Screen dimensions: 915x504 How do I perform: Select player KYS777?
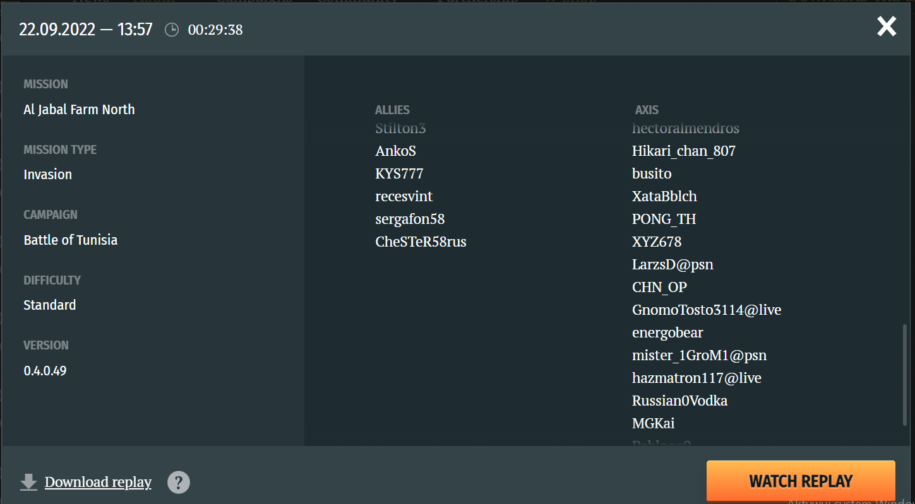point(399,173)
